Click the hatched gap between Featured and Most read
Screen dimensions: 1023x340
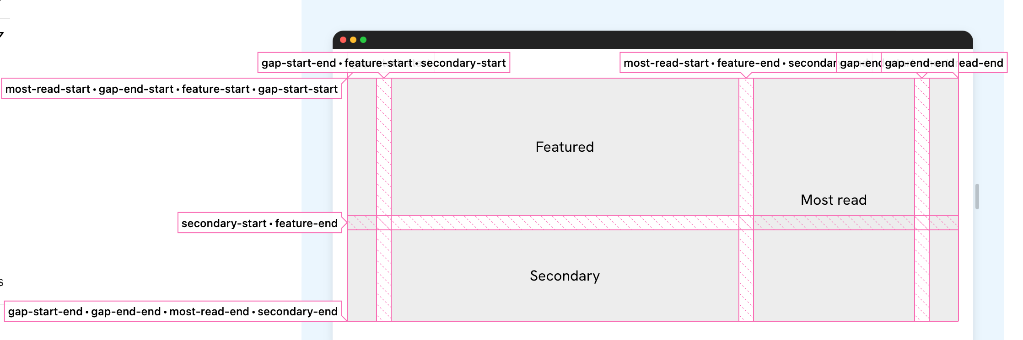[x=746, y=146]
